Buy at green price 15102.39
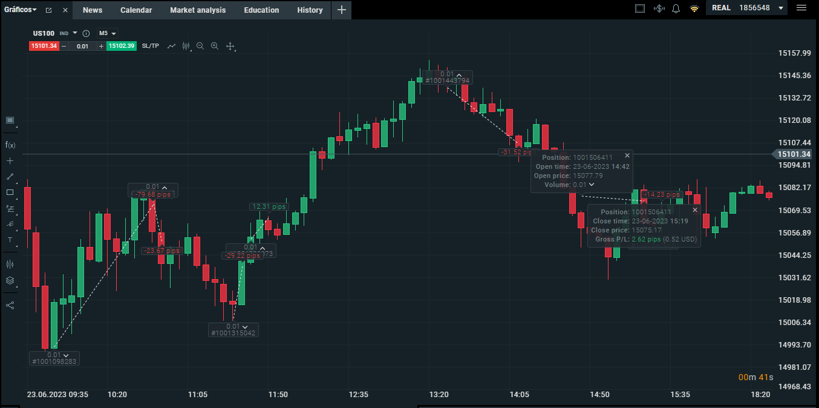This screenshot has width=819, height=408. 121,46
